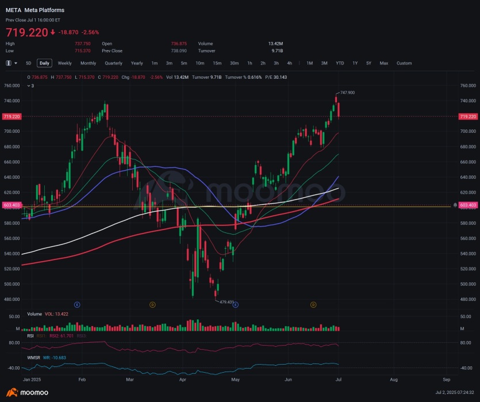Set range to 3M
The image size is (480, 402).
coord(324,63)
